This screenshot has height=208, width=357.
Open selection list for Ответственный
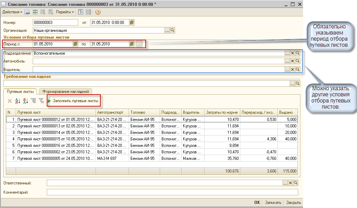click(285, 183)
